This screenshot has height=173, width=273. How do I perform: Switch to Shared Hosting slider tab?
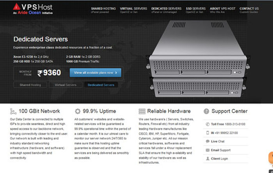(x=30, y=85)
